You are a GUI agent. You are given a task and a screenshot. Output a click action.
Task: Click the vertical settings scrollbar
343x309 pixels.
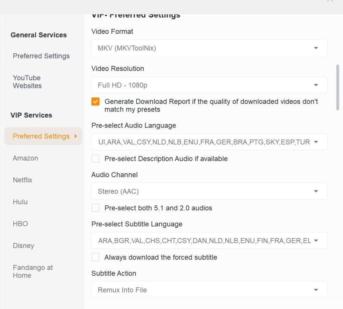click(x=338, y=88)
